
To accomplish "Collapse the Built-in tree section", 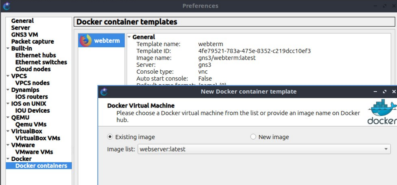I will [8, 48].
